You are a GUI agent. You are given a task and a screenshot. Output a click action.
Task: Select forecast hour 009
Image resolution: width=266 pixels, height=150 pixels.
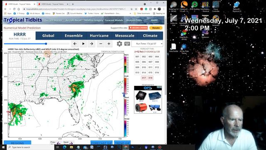[137, 67]
